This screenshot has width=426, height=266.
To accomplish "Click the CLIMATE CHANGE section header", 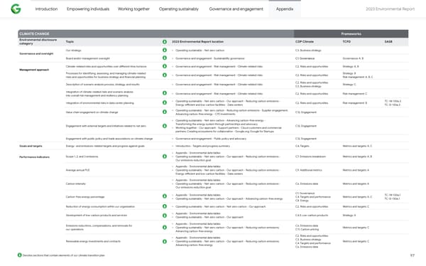I will pos(34,33).
